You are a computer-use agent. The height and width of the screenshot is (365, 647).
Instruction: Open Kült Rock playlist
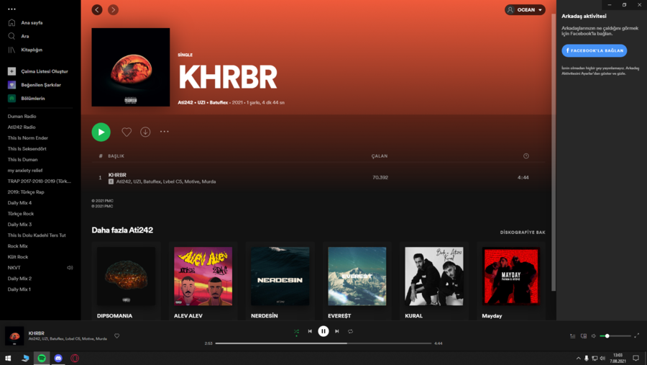pos(18,257)
